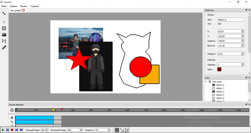Click the Имя field containing object_8
Image resolution: width=251 pixels, height=133 pixels.
tap(231, 19)
